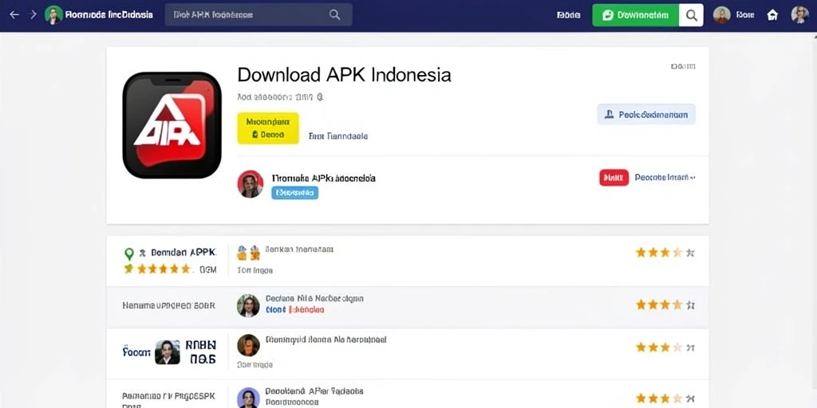Open the large red APK app icon
This screenshot has height=408, width=817.
172,125
